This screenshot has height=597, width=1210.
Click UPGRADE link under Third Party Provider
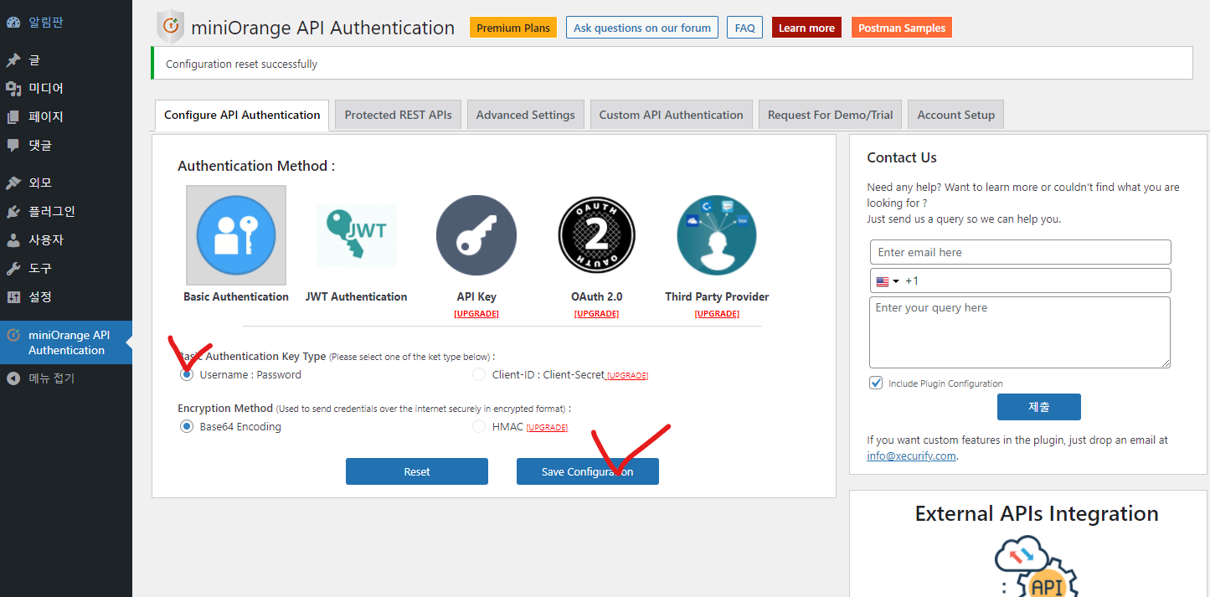tap(717, 314)
